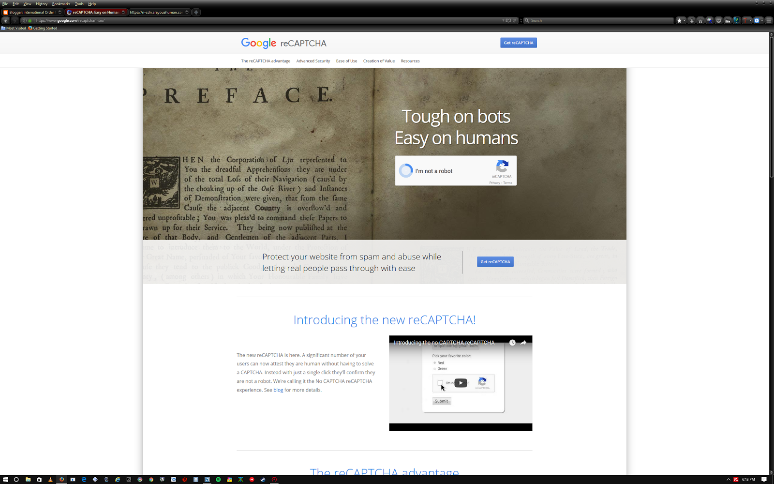Close the reCAPTCHA Easy on Humans tab
The image size is (774, 484).
pyautogui.click(x=123, y=12)
